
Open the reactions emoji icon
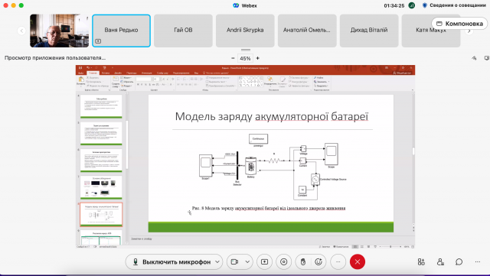click(x=318, y=262)
